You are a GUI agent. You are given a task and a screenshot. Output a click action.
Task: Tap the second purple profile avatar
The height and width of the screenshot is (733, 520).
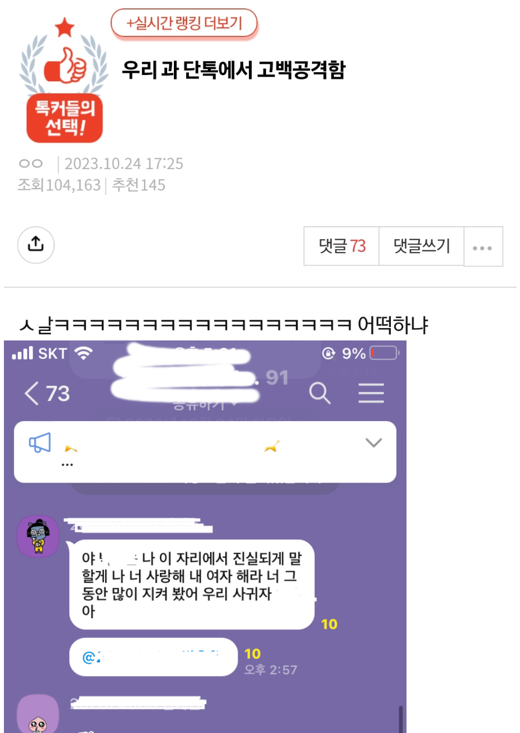pos(38,714)
